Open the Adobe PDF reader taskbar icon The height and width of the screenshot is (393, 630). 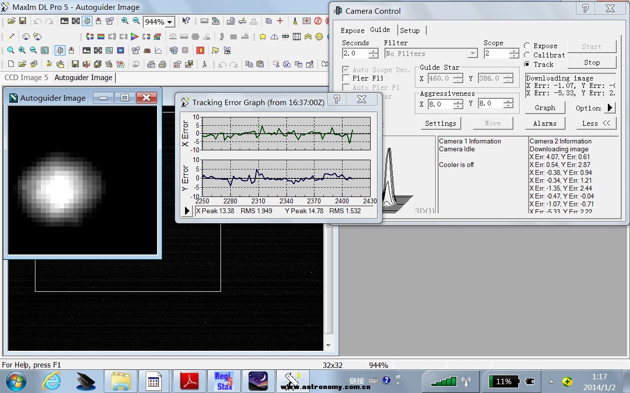tap(189, 381)
